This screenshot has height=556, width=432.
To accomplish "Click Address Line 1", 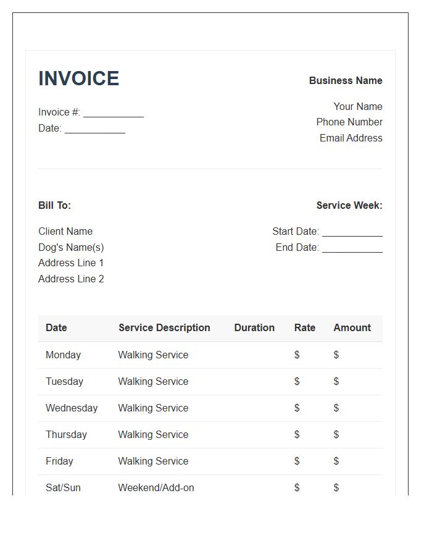I will pos(71,263).
